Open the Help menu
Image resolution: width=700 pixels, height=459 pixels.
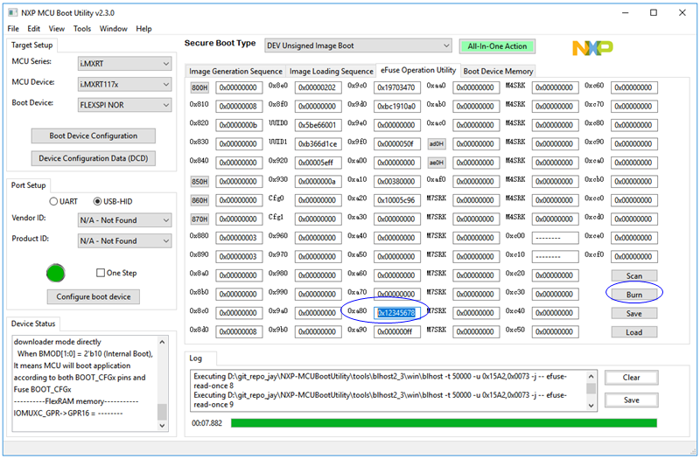click(143, 29)
